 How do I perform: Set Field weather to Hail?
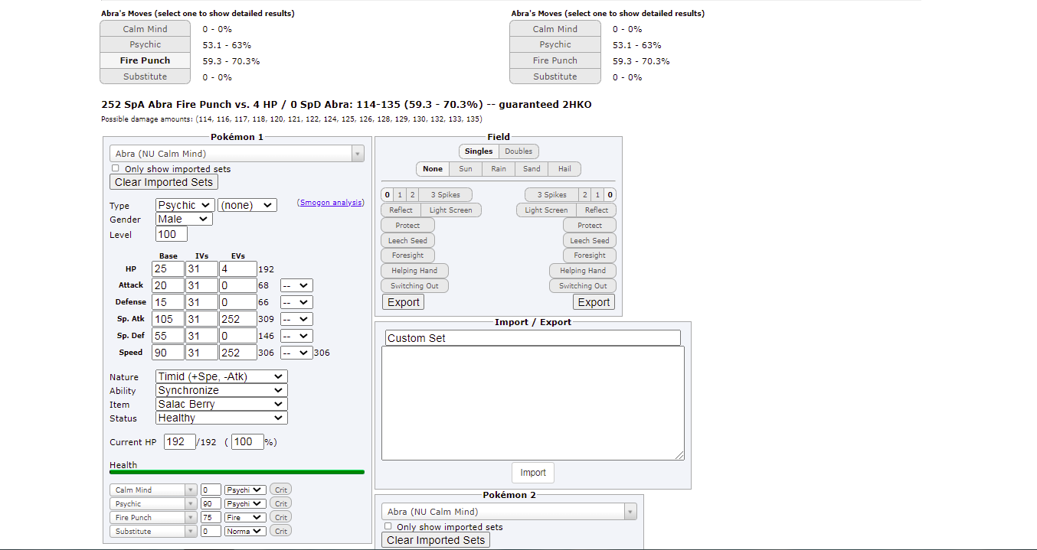click(564, 169)
